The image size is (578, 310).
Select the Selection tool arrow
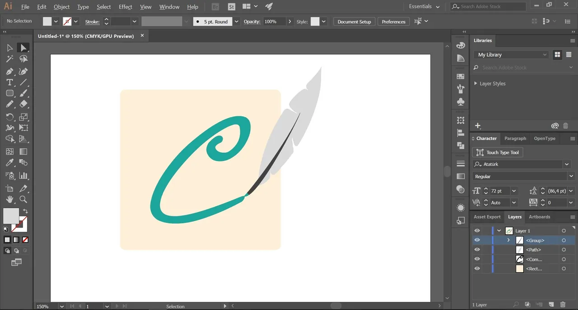click(9, 48)
